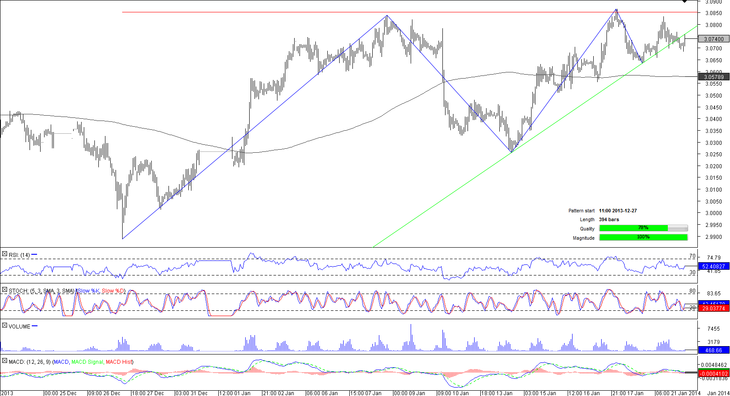Click the pattern start date 11:00 2013-12-27

[618, 211]
